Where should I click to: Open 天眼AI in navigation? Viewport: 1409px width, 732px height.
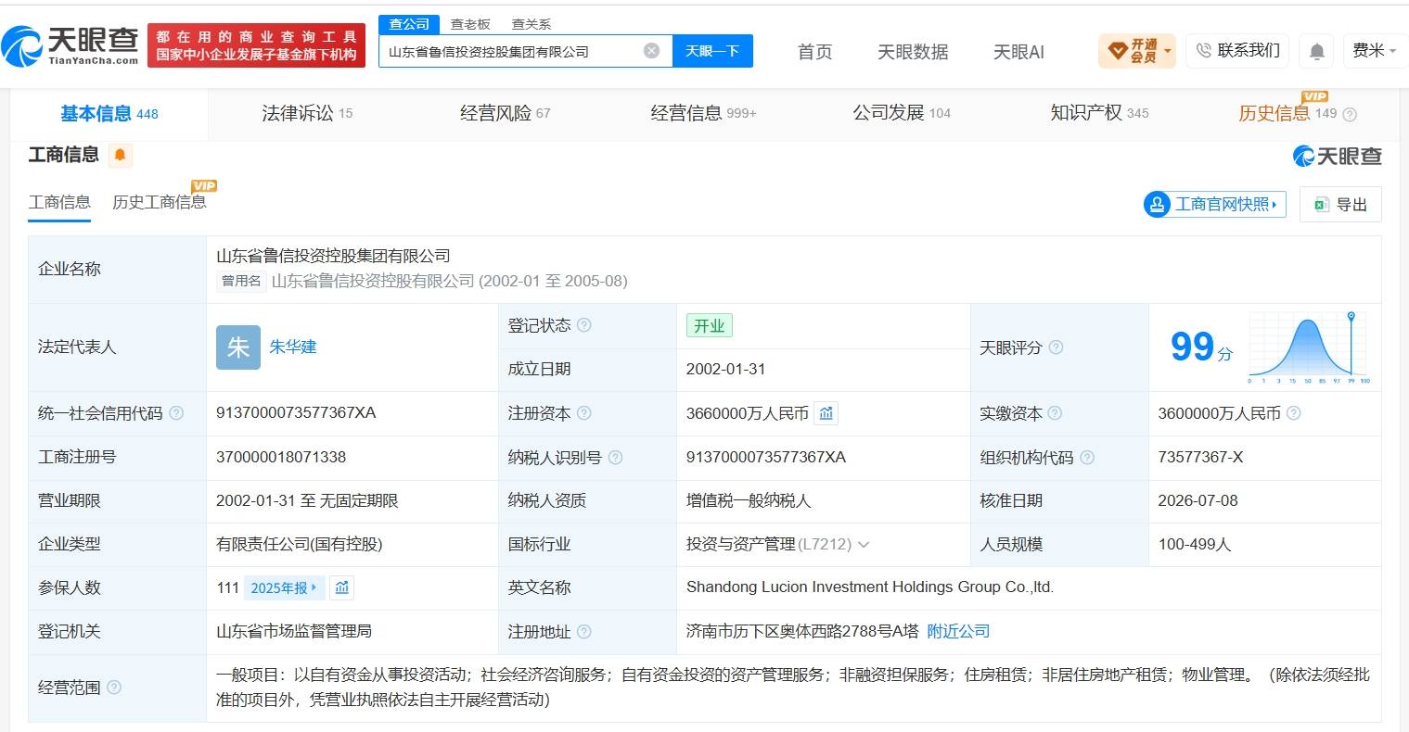coord(1018,52)
